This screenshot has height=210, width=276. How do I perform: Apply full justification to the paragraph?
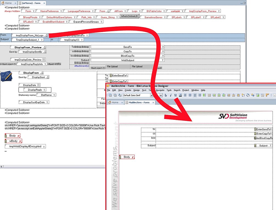(x=190, y=95)
